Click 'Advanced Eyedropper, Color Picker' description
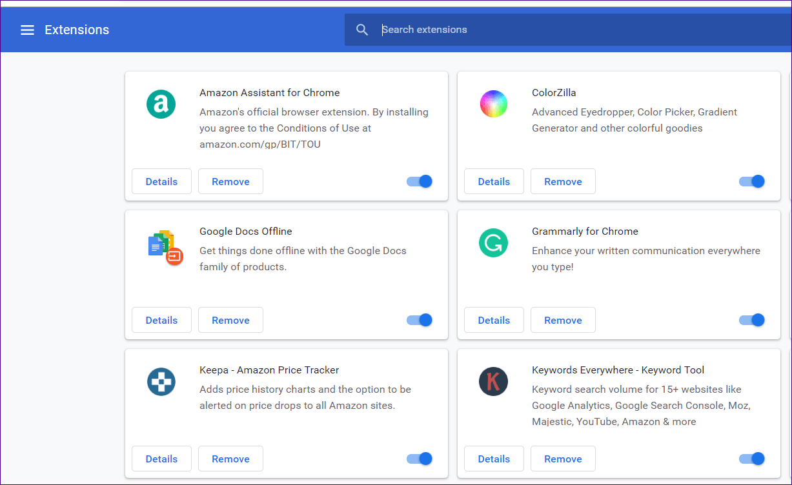Image resolution: width=792 pixels, height=485 pixels. tap(635, 120)
